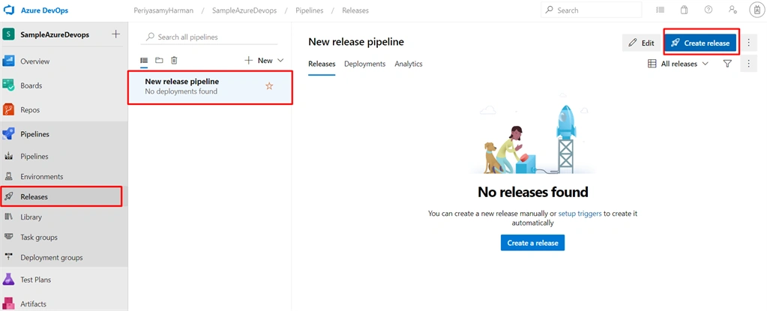Click Releases in the breadcrumb
This screenshot has height=311, width=767.
355,10
